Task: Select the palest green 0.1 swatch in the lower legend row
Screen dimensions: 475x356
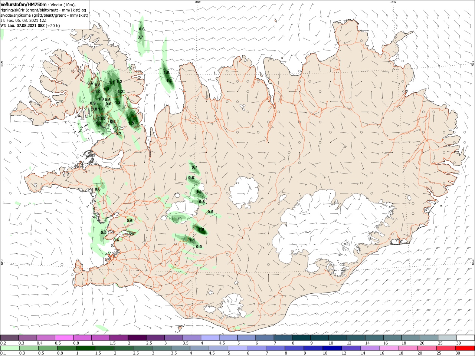Action: tap(9, 348)
